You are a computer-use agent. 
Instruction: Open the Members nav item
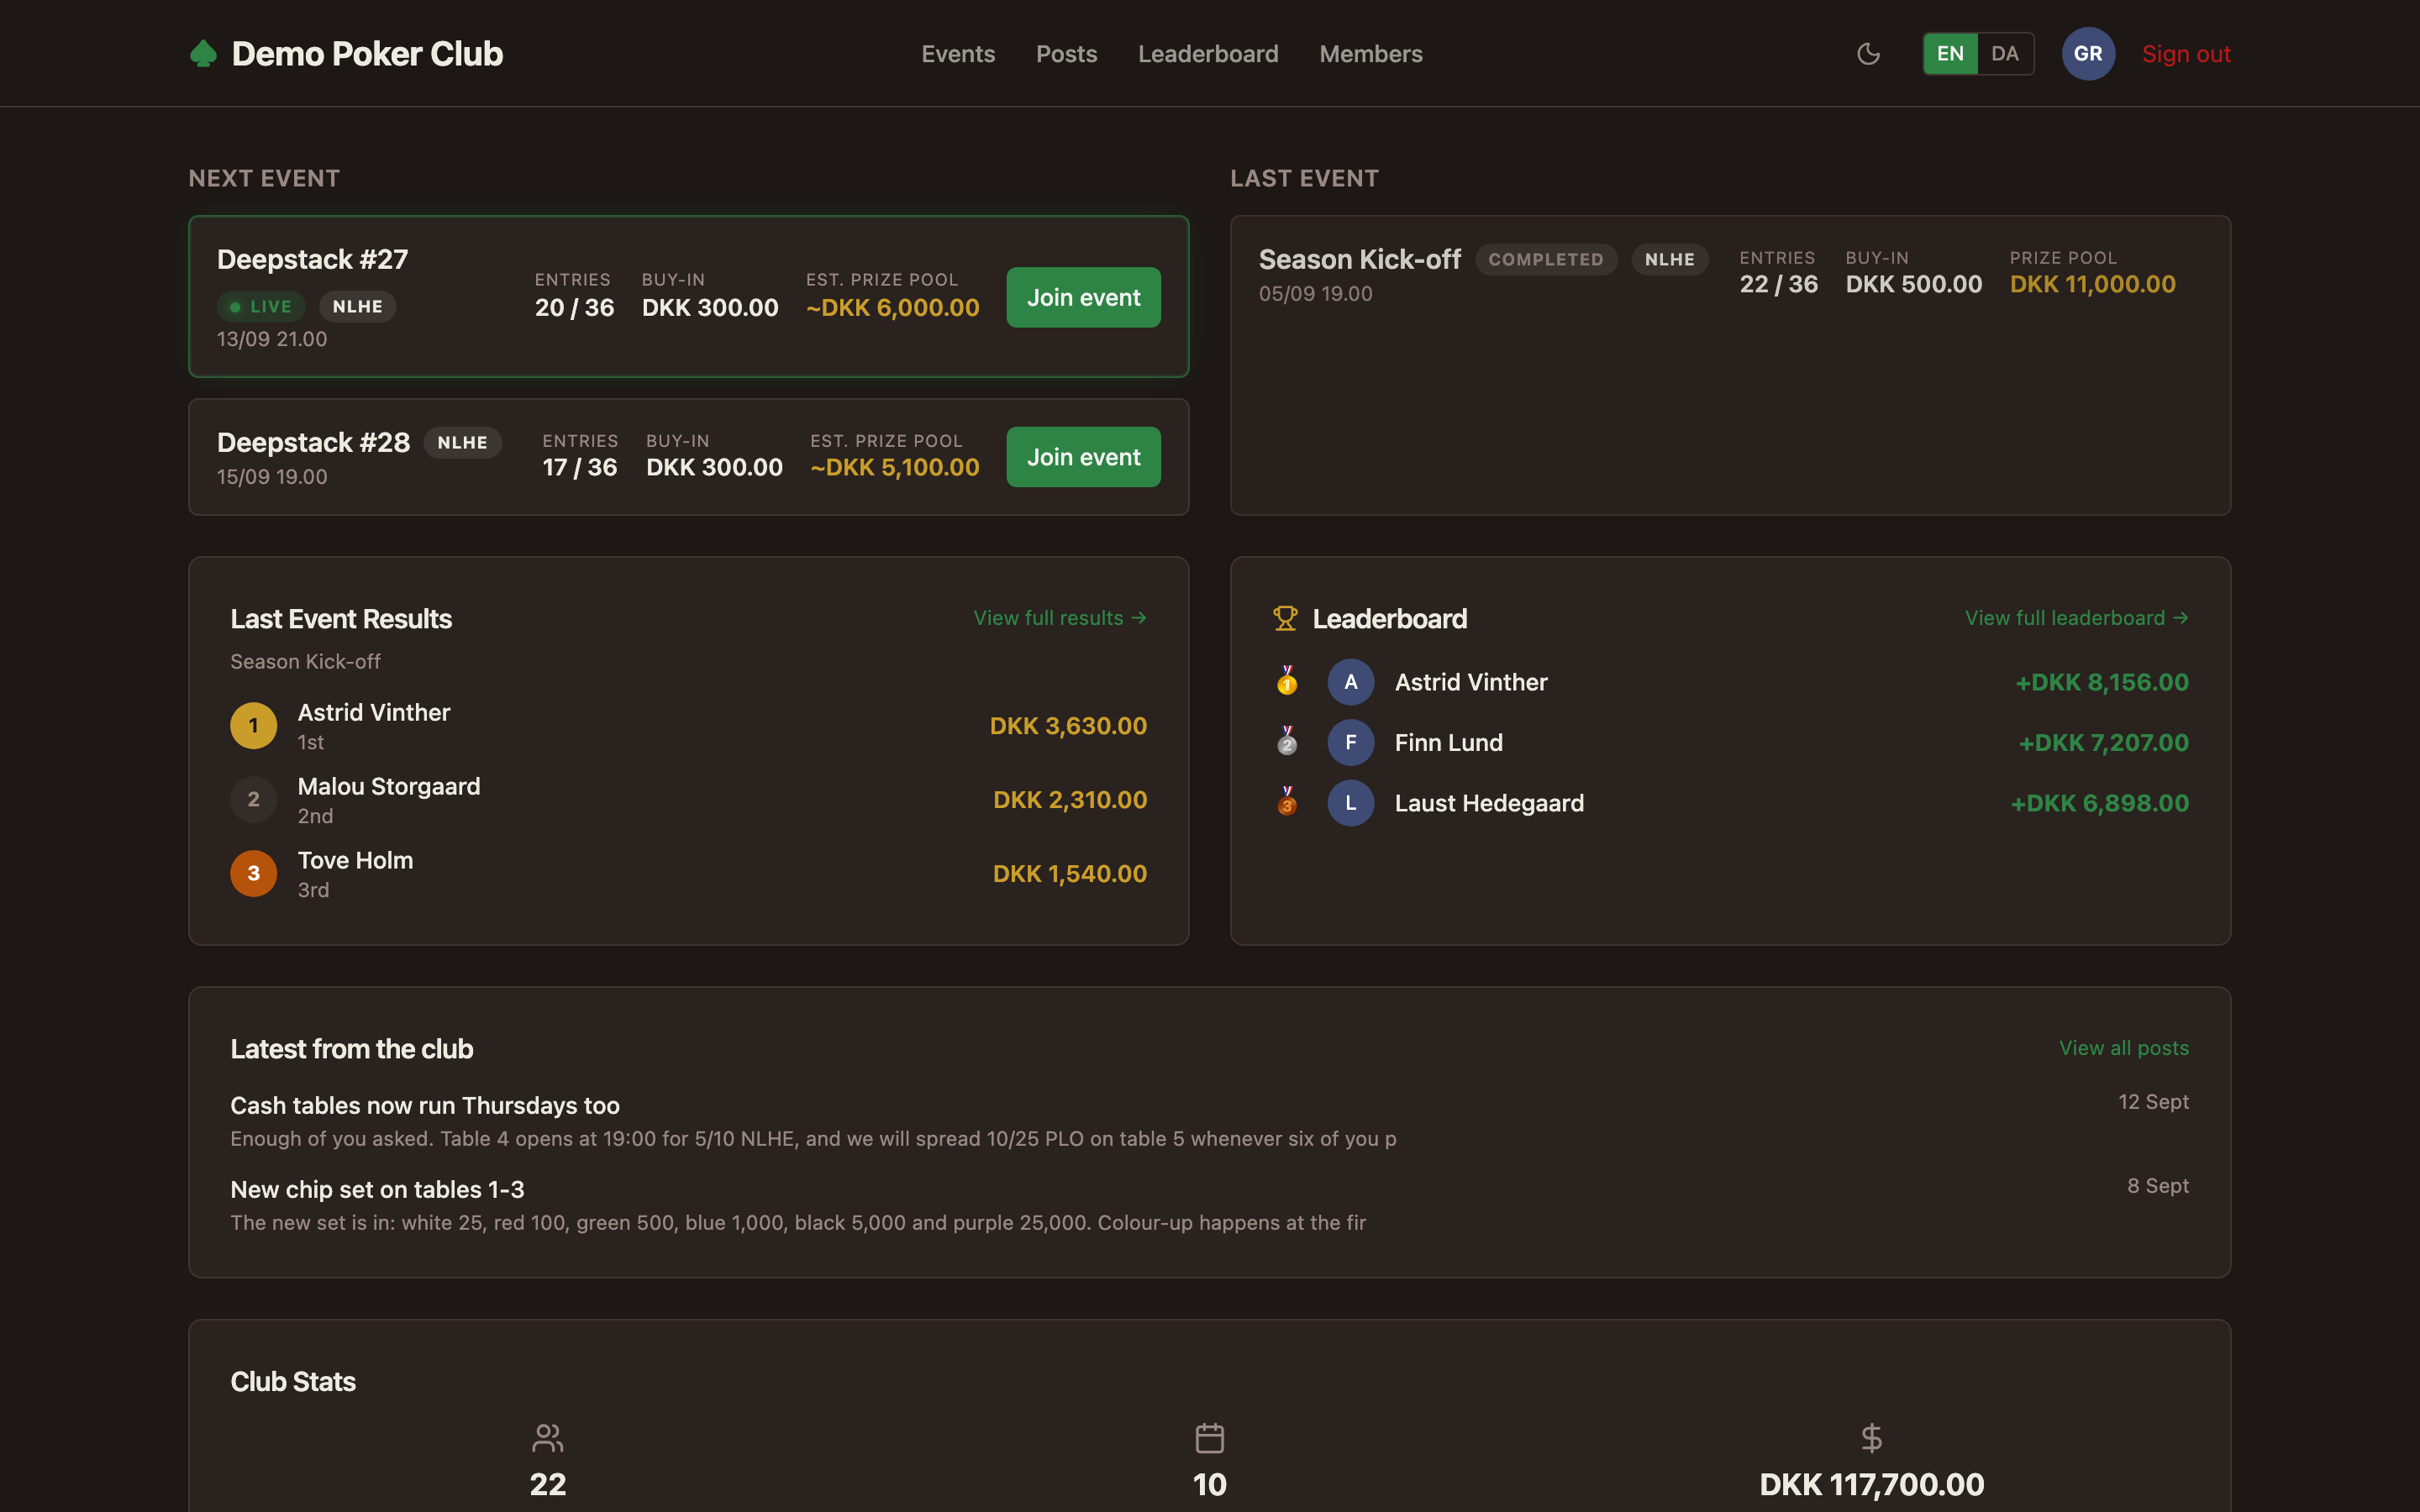(x=1370, y=54)
